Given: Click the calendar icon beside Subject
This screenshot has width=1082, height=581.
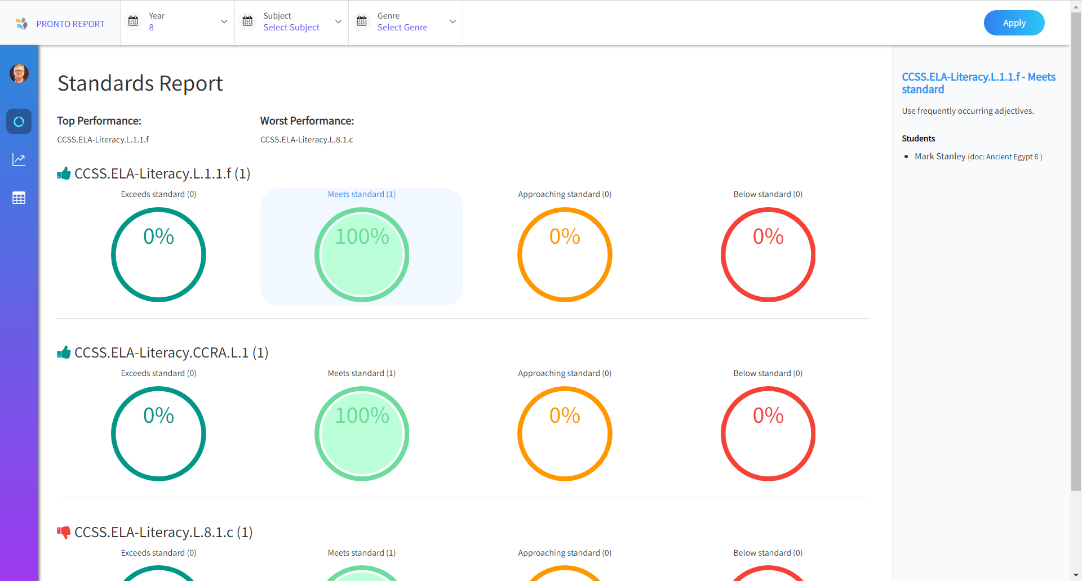Looking at the screenshot, I should (247, 21).
